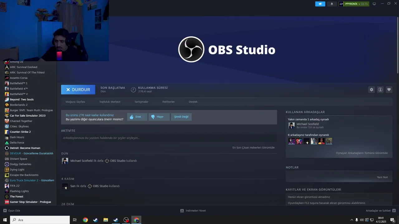This screenshot has height=224, width=399.
Task: Click the Burger Shift game icon
Action: point(7,110)
